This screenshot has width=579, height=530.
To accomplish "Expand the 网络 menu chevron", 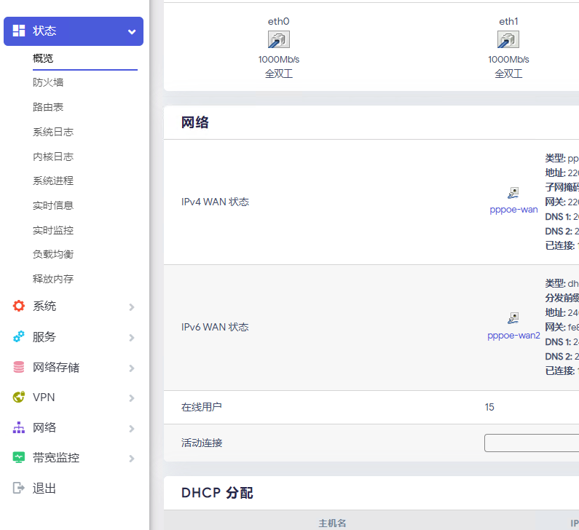I will (x=131, y=429).
